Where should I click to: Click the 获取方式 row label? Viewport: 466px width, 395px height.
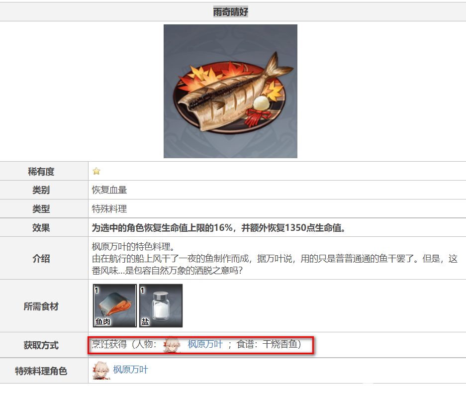pos(41,345)
